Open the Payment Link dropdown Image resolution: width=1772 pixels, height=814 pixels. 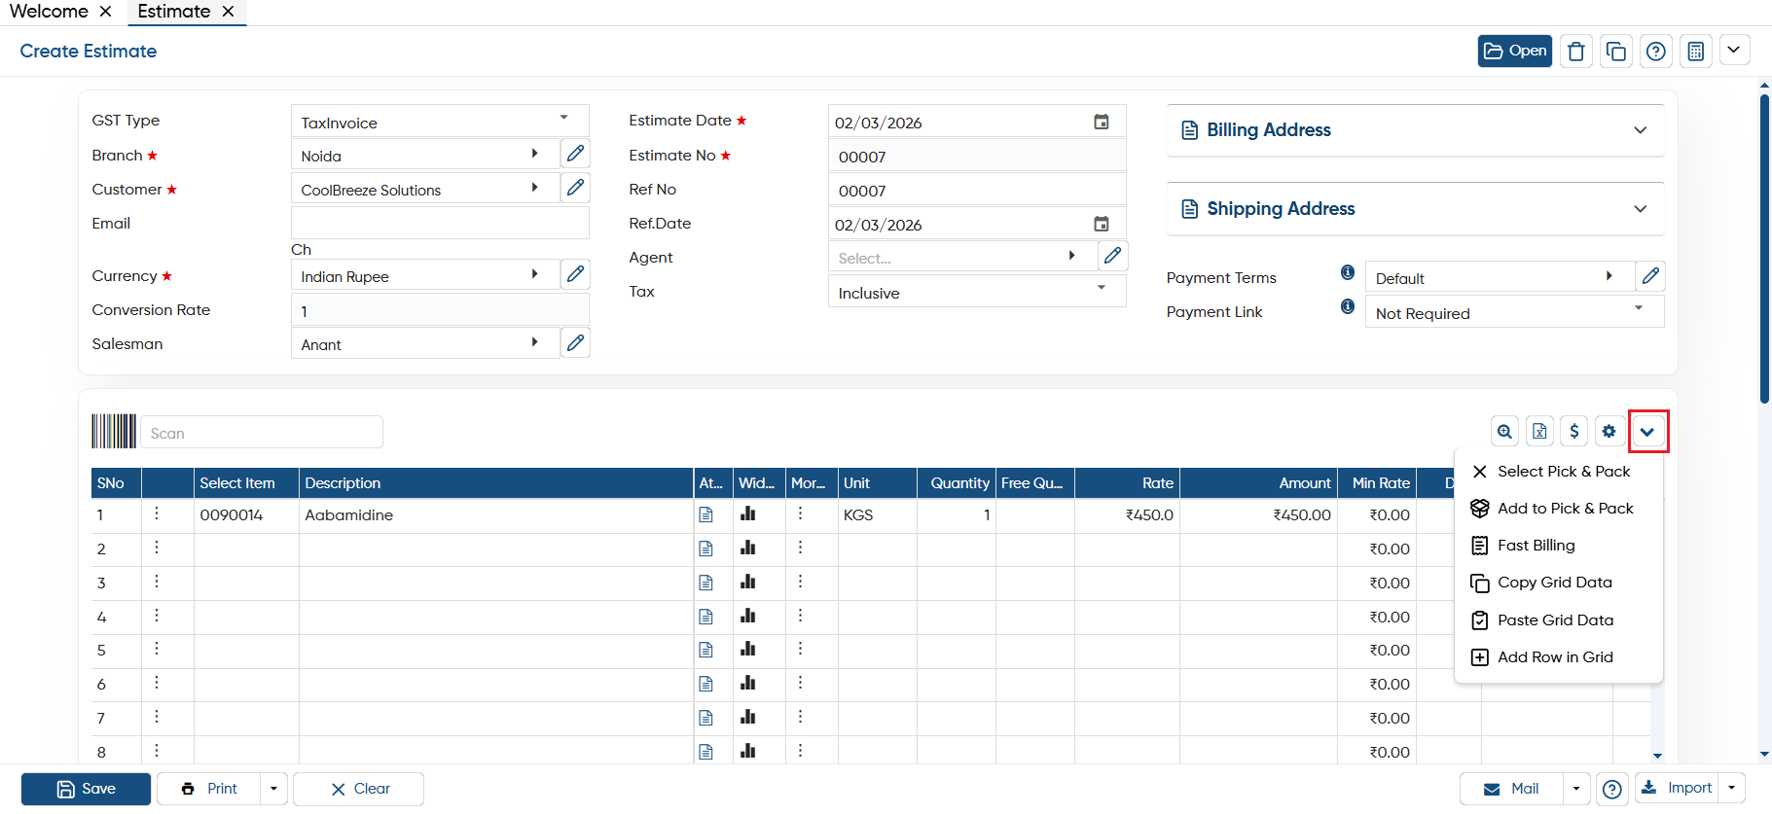tap(1514, 312)
